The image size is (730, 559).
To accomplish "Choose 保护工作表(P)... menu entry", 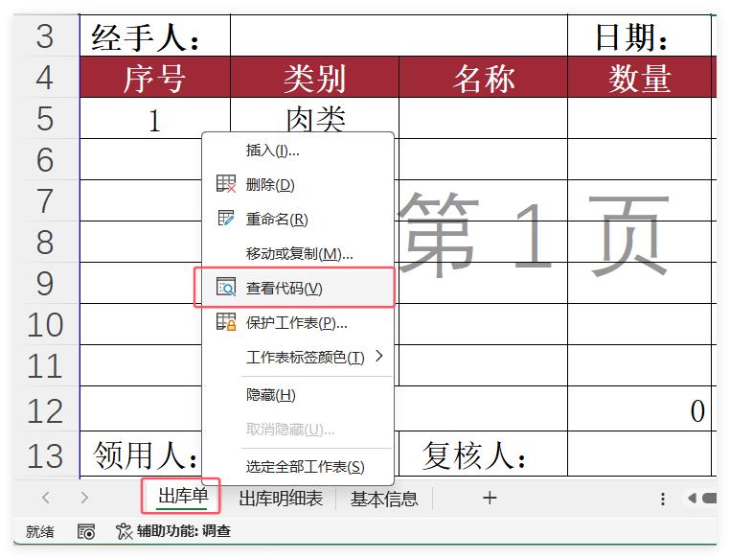I will pyautogui.click(x=298, y=322).
